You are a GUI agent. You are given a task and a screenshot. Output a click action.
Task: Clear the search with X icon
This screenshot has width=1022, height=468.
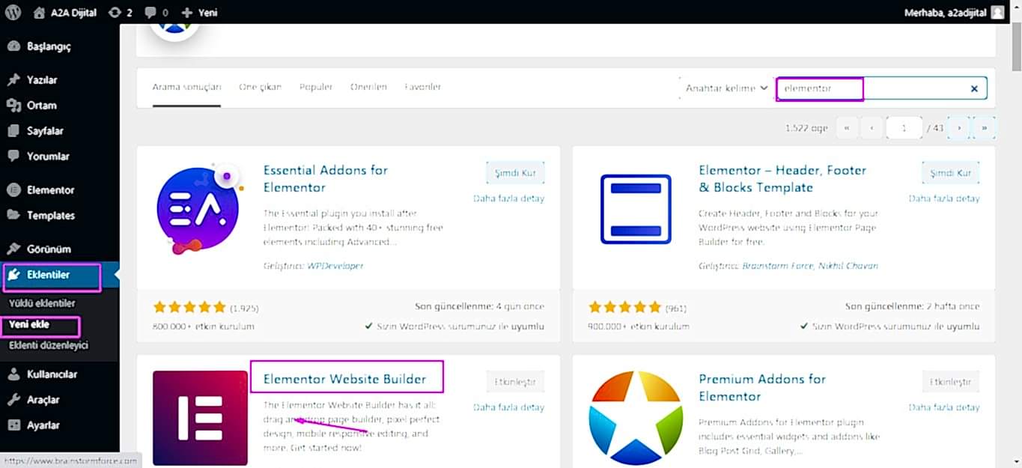(974, 88)
